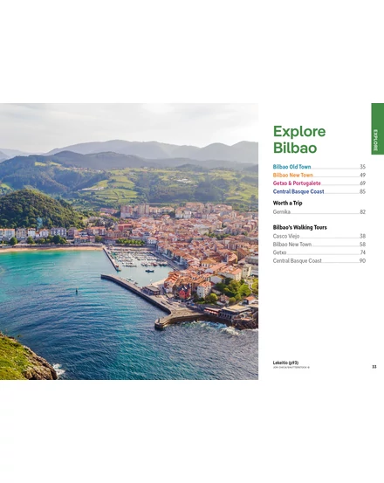
Task: Click the green EXPLORE side tab
Action: click(378, 128)
